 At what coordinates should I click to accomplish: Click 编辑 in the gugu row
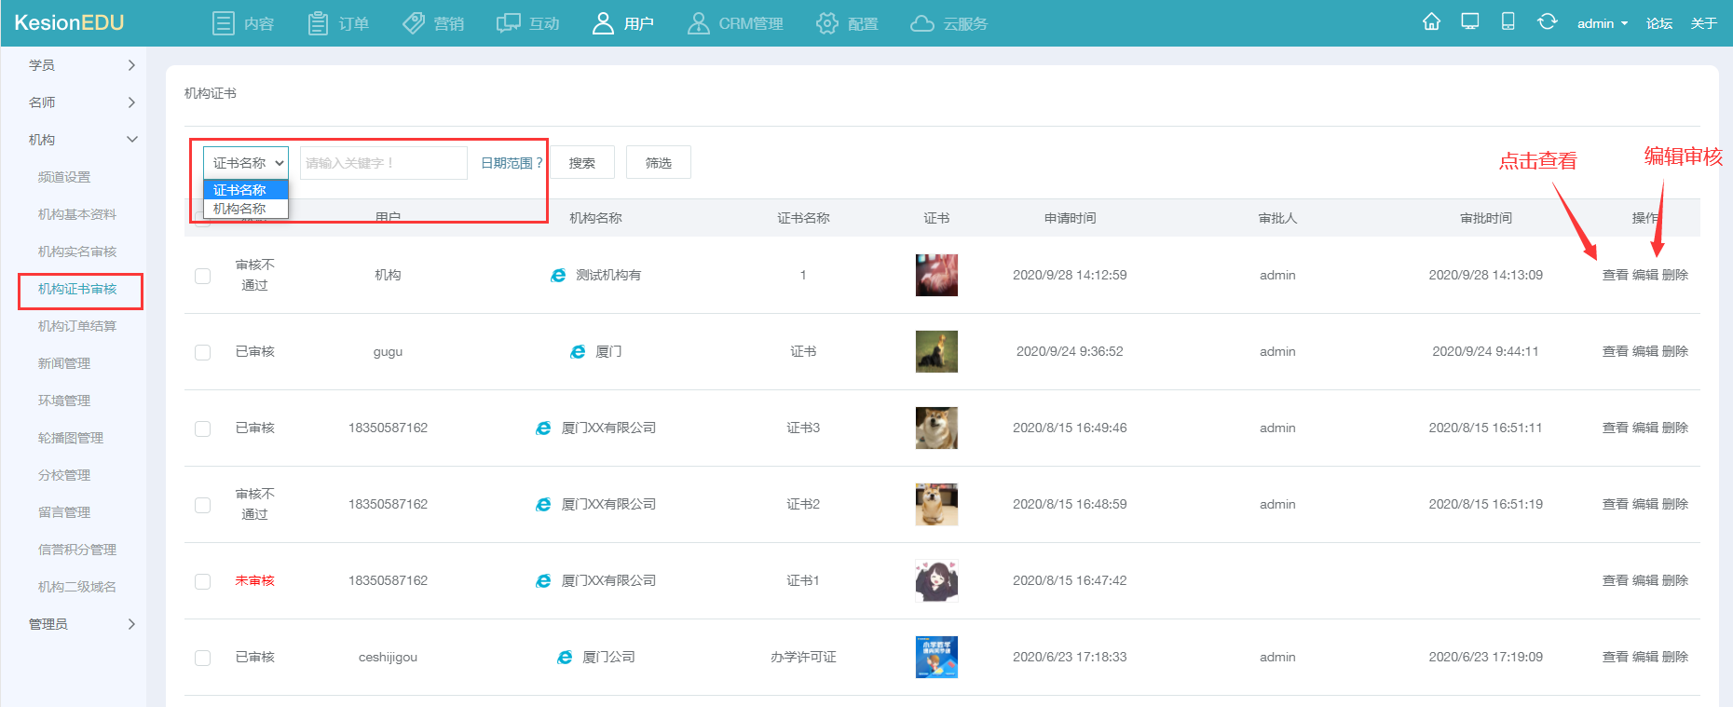point(1645,351)
